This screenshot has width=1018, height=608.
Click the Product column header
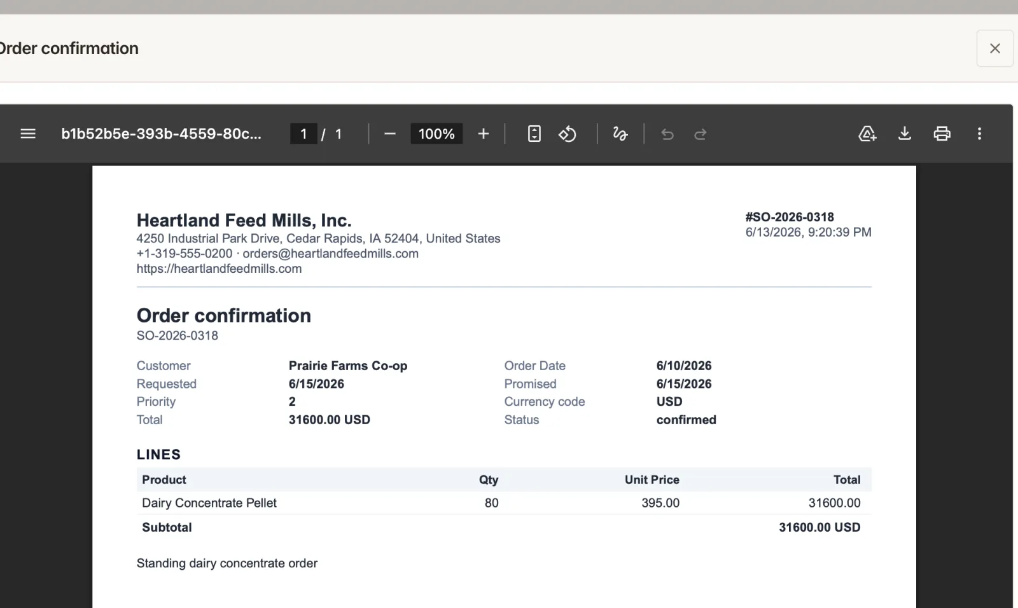tap(164, 480)
